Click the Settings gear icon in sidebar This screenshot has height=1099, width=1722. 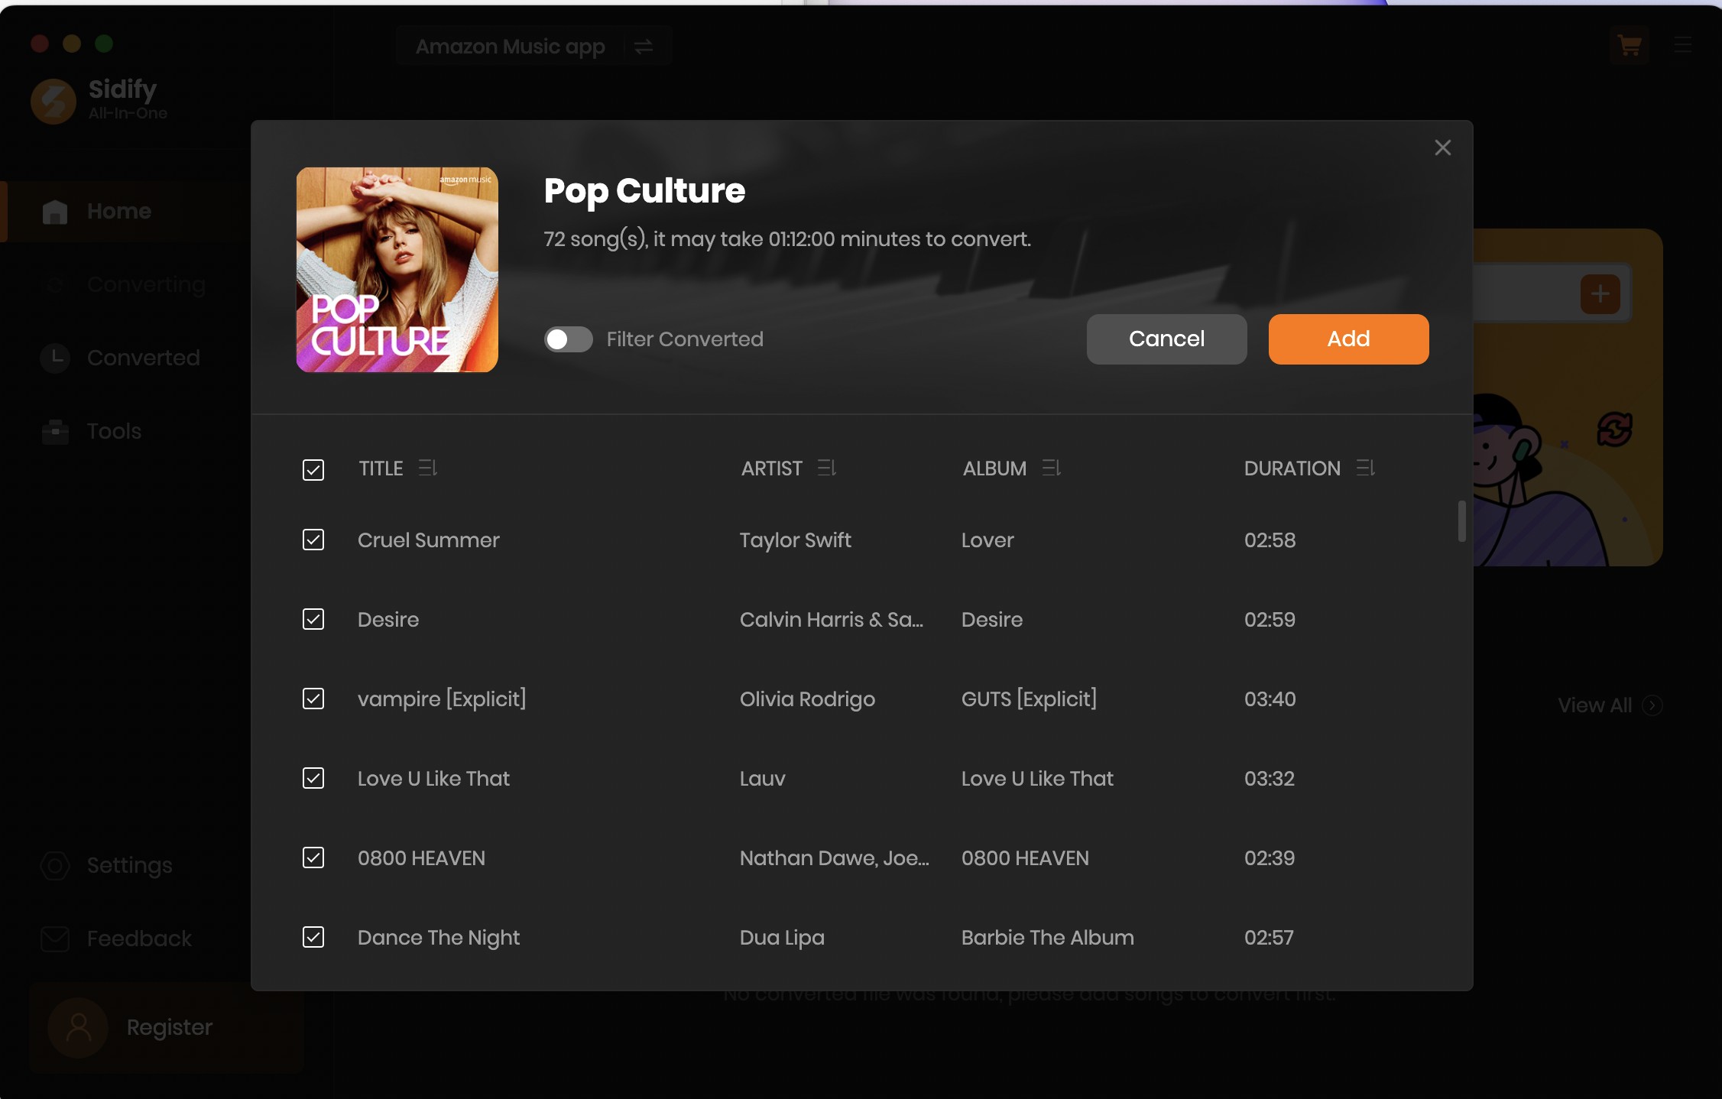click(55, 866)
